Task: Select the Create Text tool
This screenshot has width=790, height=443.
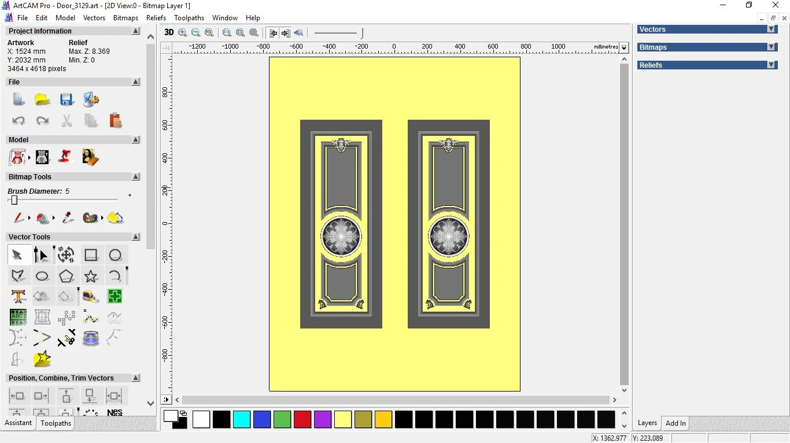Action: pyautogui.click(x=18, y=296)
